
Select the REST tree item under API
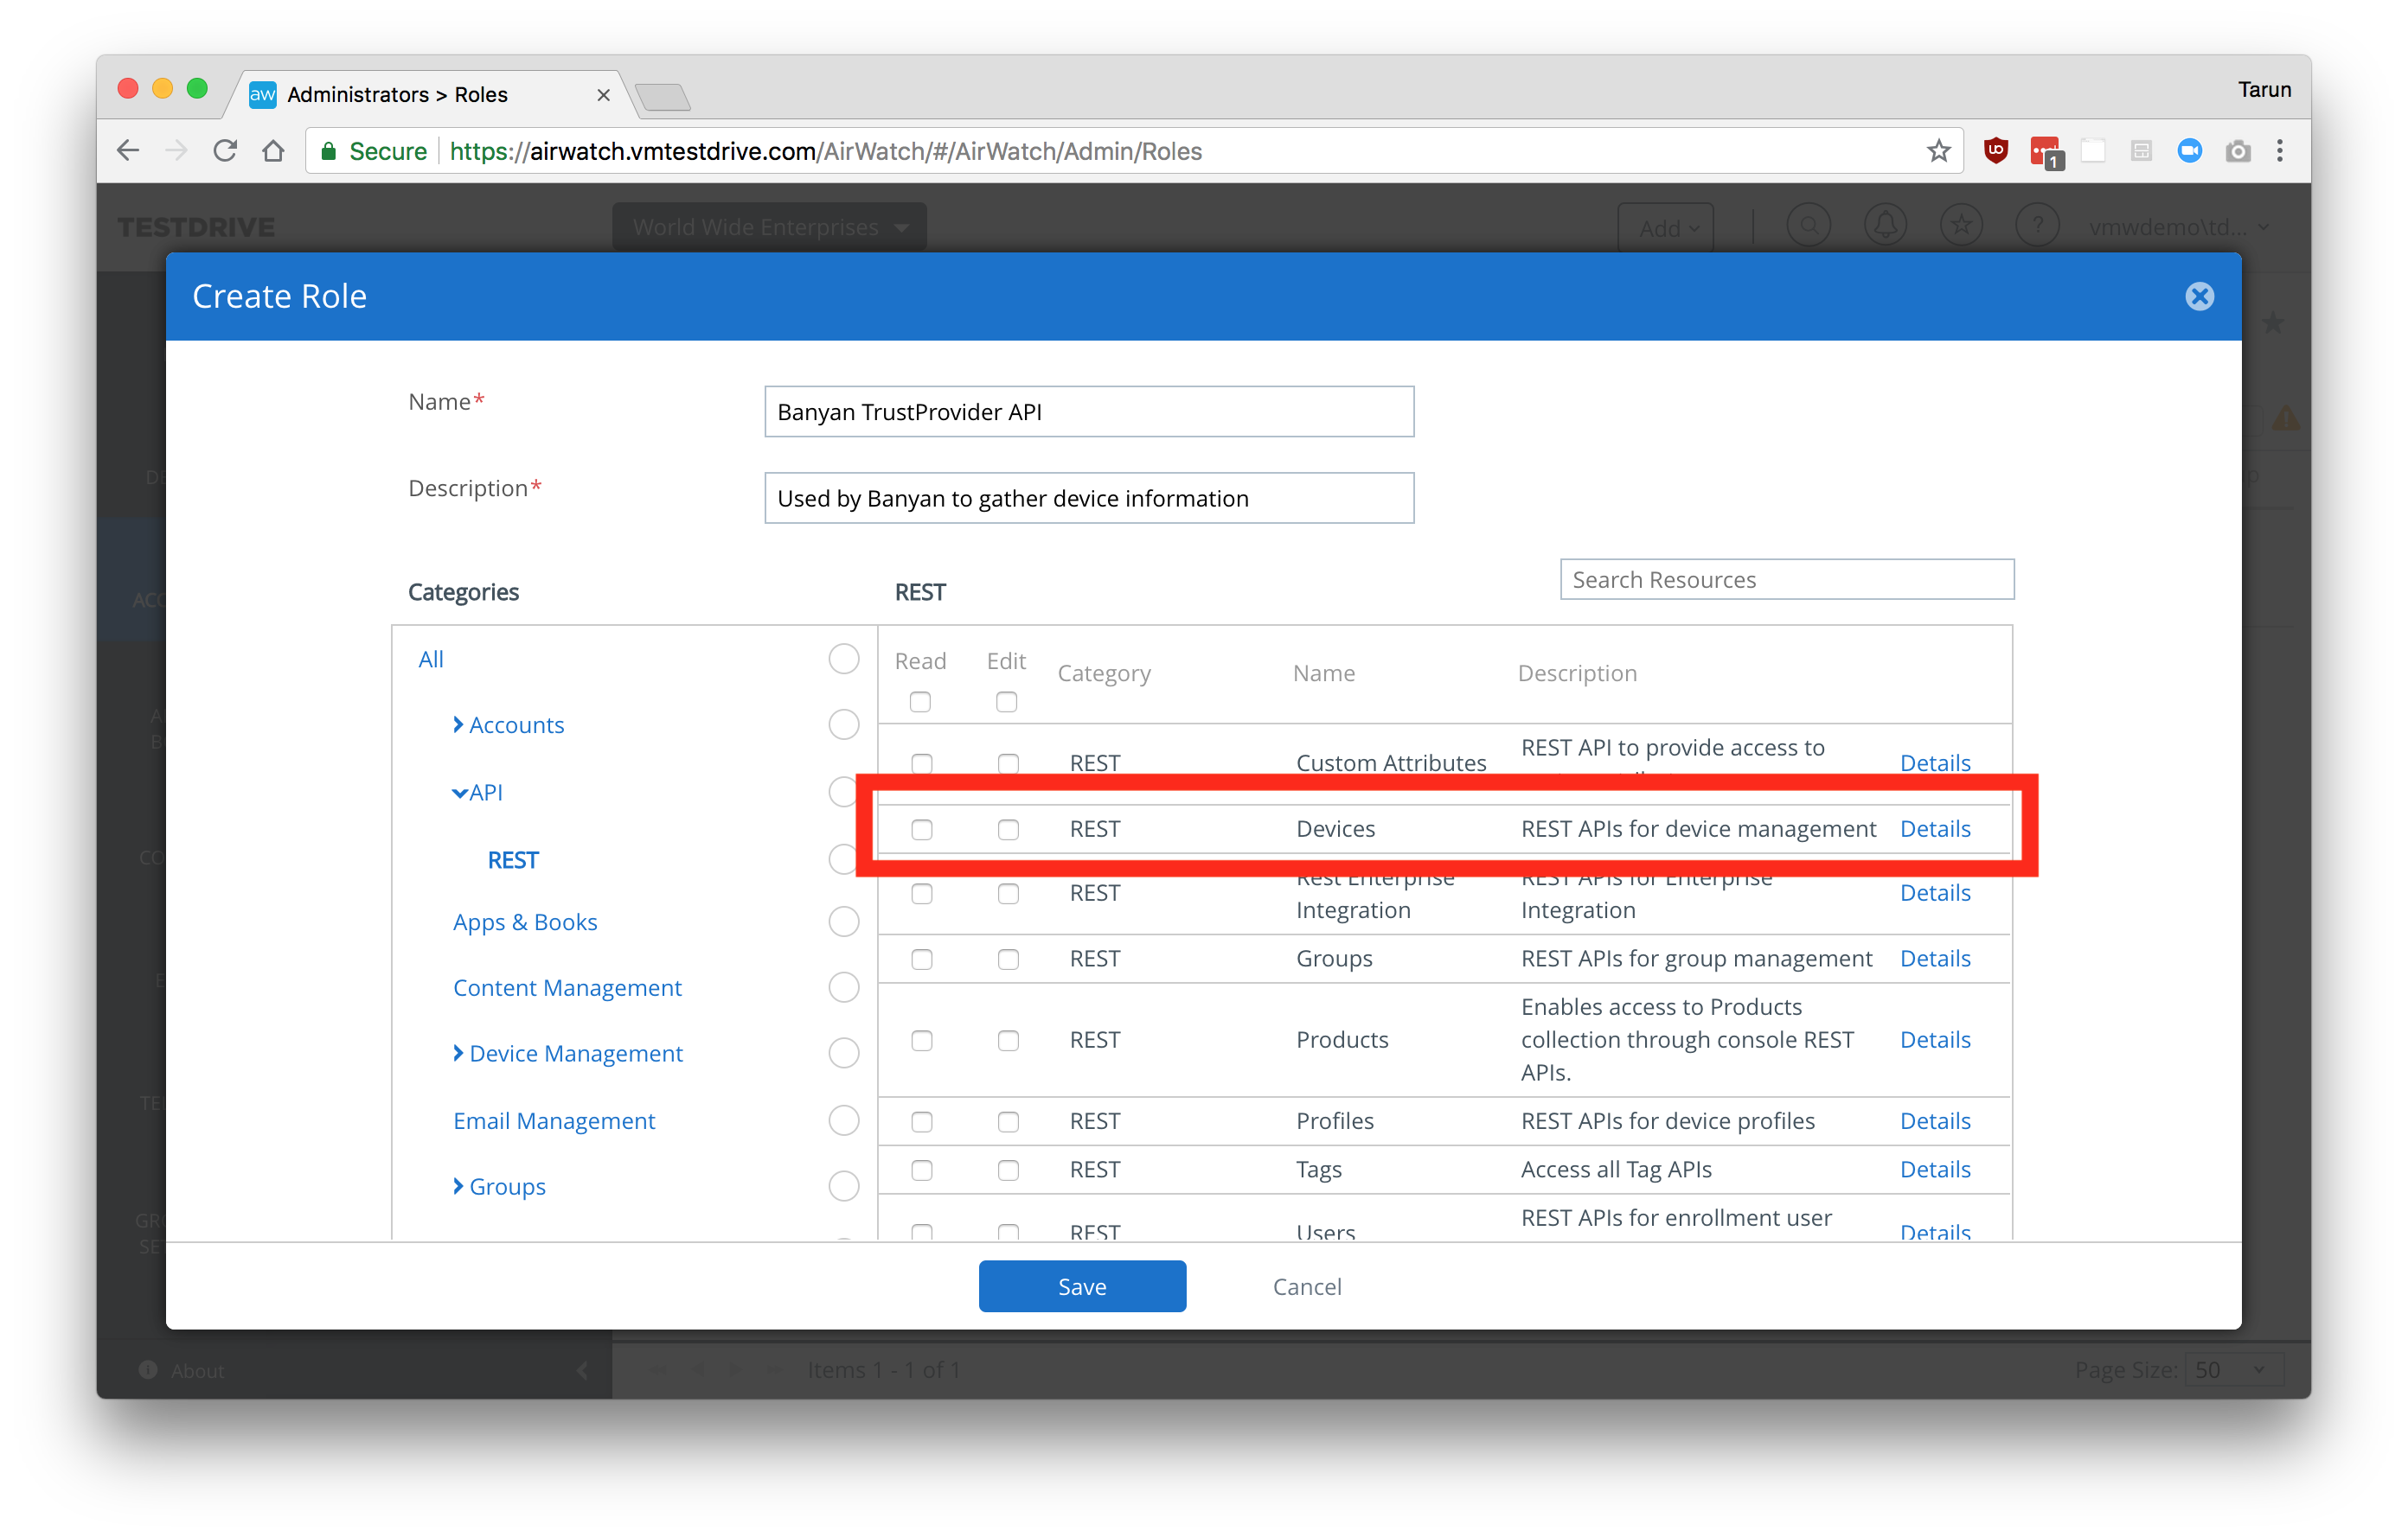pyautogui.click(x=512, y=860)
